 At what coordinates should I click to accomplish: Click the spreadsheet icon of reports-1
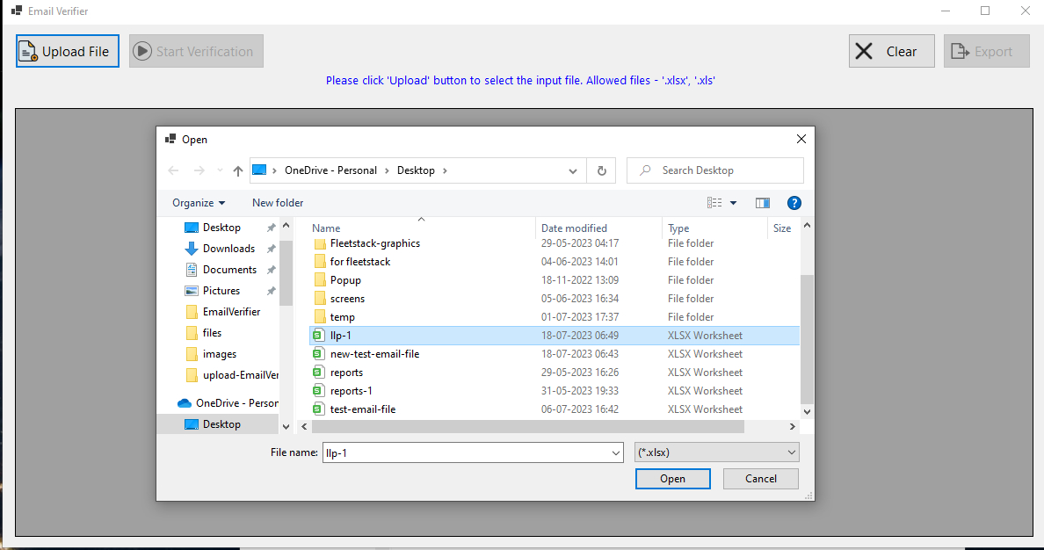318,391
